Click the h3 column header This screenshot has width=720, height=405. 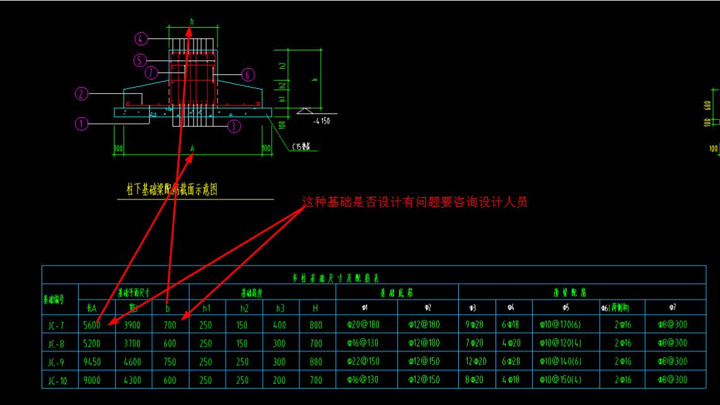coord(280,308)
